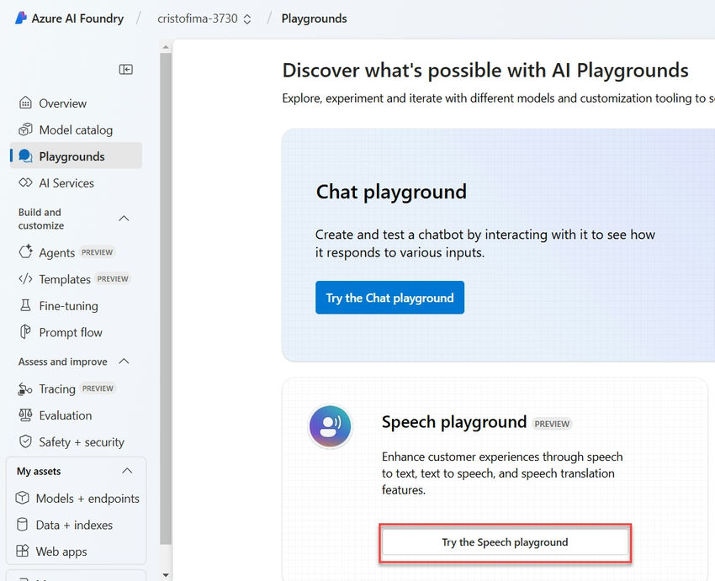The height and width of the screenshot is (581, 715).
Task: Try the Speech playground
Action: tap(505, 542)
